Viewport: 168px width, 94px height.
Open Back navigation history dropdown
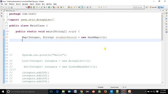click(x=102, y=7)
